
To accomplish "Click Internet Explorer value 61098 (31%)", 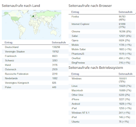I will pos(122,26).
